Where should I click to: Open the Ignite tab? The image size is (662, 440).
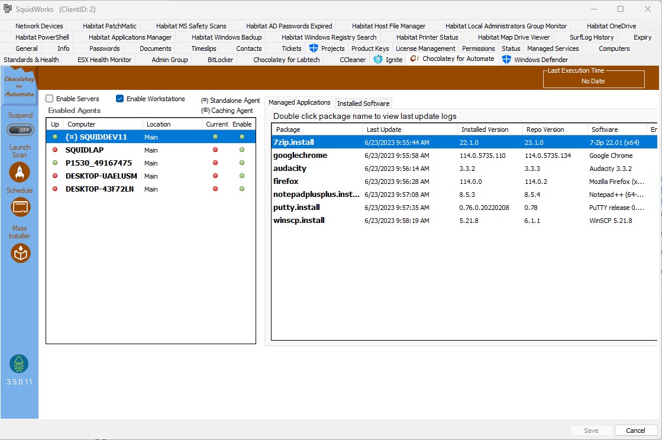coord(389,60)
